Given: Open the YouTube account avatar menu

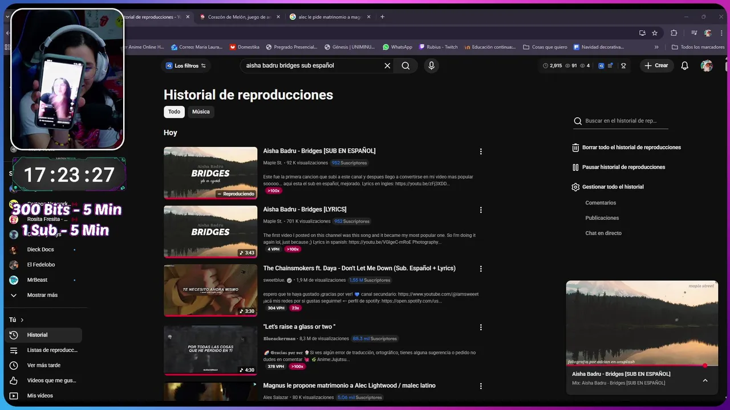Looking at the screenshot, I should (x=707, y=65).
